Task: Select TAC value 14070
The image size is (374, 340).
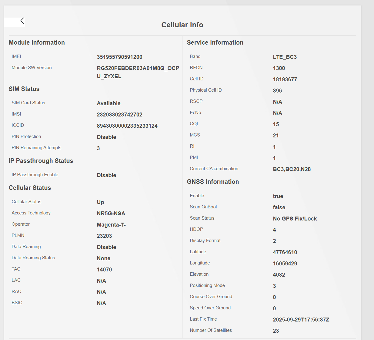Action: point(104,270)
